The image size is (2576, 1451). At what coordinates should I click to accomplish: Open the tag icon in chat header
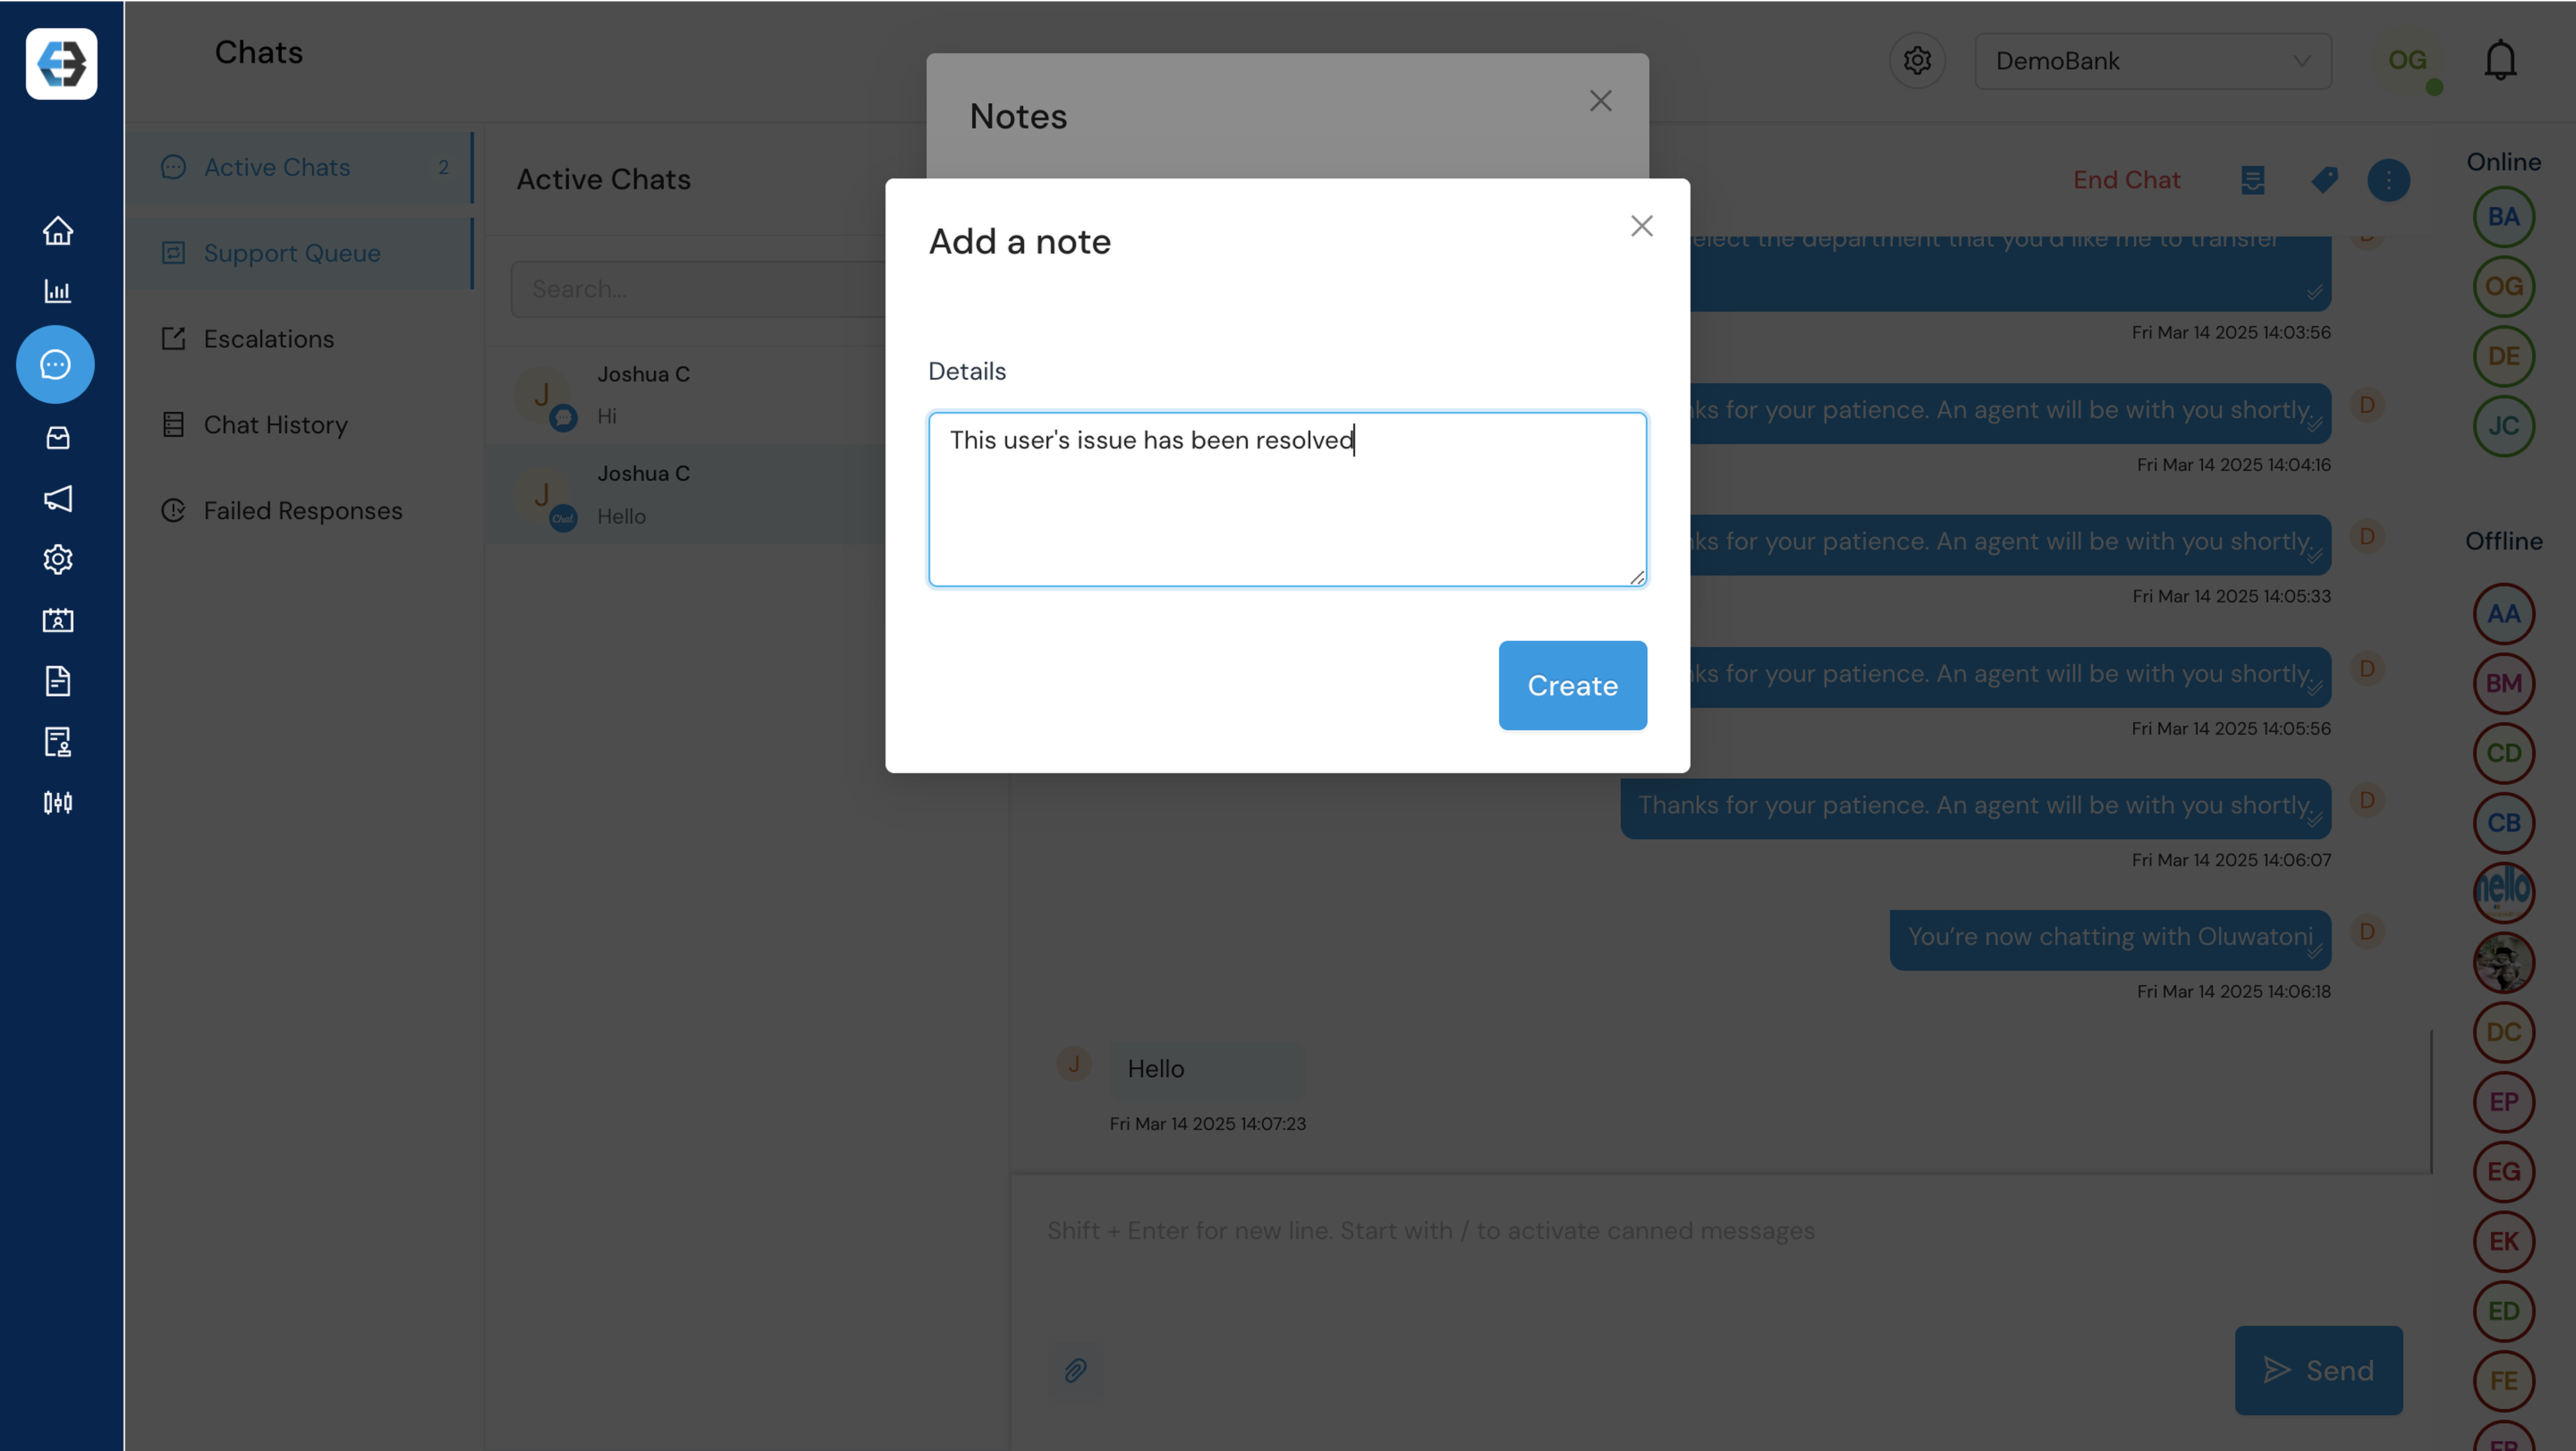tap(2324, 180)
